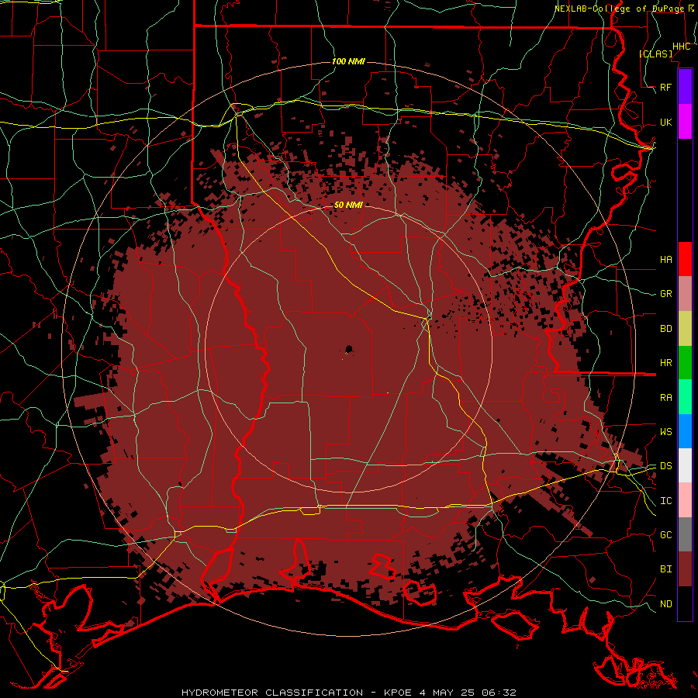Click the DS legend label
Screen dimensions: 698x698
[x=666, y=466]
